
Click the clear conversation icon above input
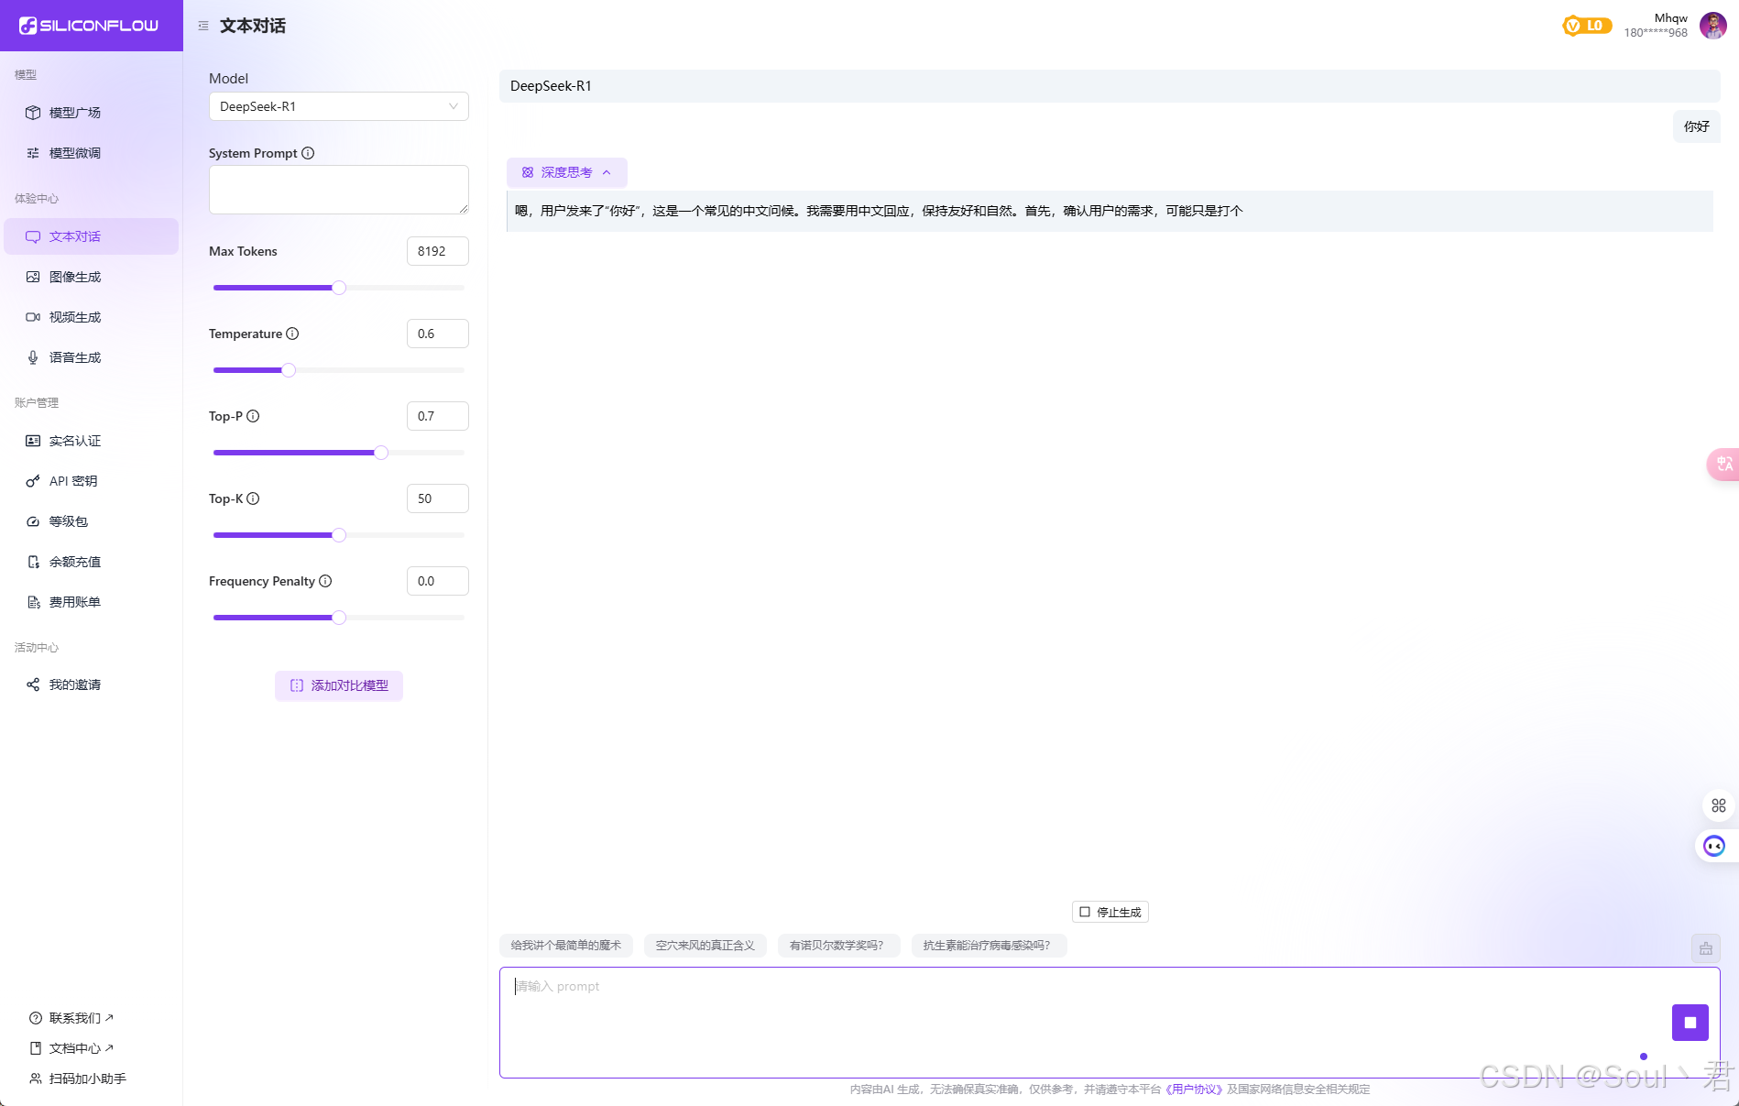1706,948
